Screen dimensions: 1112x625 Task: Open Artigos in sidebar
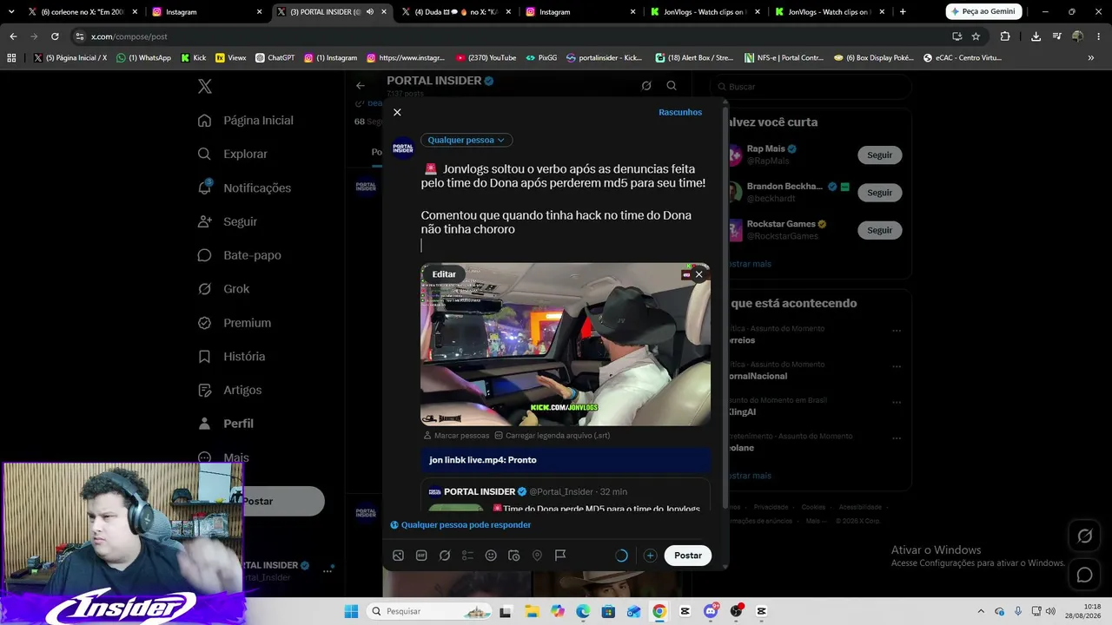click(x=230, y=390)
